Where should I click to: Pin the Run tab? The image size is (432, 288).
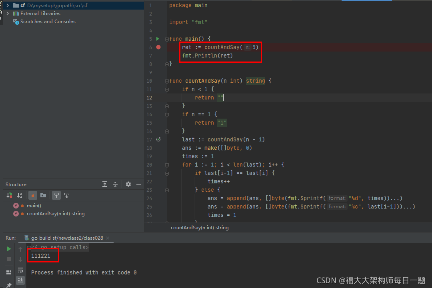pyautogui.click(x=9, y=285)
